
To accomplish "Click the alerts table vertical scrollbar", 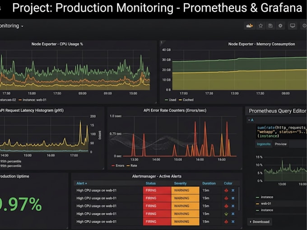I will (x=239, y=198).
